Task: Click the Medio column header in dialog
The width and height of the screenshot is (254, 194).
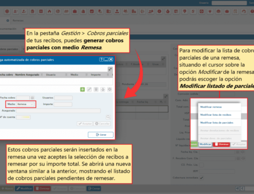Action: coord(74,74)
